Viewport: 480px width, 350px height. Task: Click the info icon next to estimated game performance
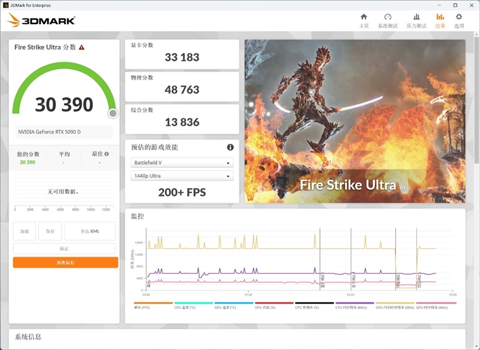click(x=229, y=146)
